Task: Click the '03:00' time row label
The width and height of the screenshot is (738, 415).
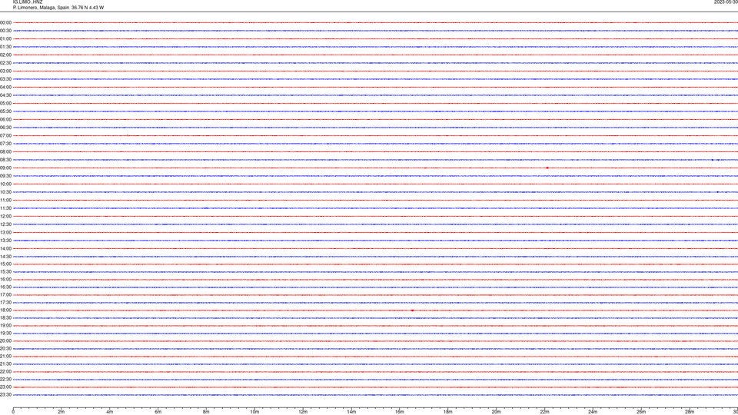Action: click(5, 71)
